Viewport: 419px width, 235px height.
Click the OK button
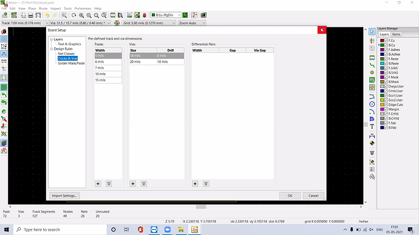pyautogui.click(x=290, y=196)
